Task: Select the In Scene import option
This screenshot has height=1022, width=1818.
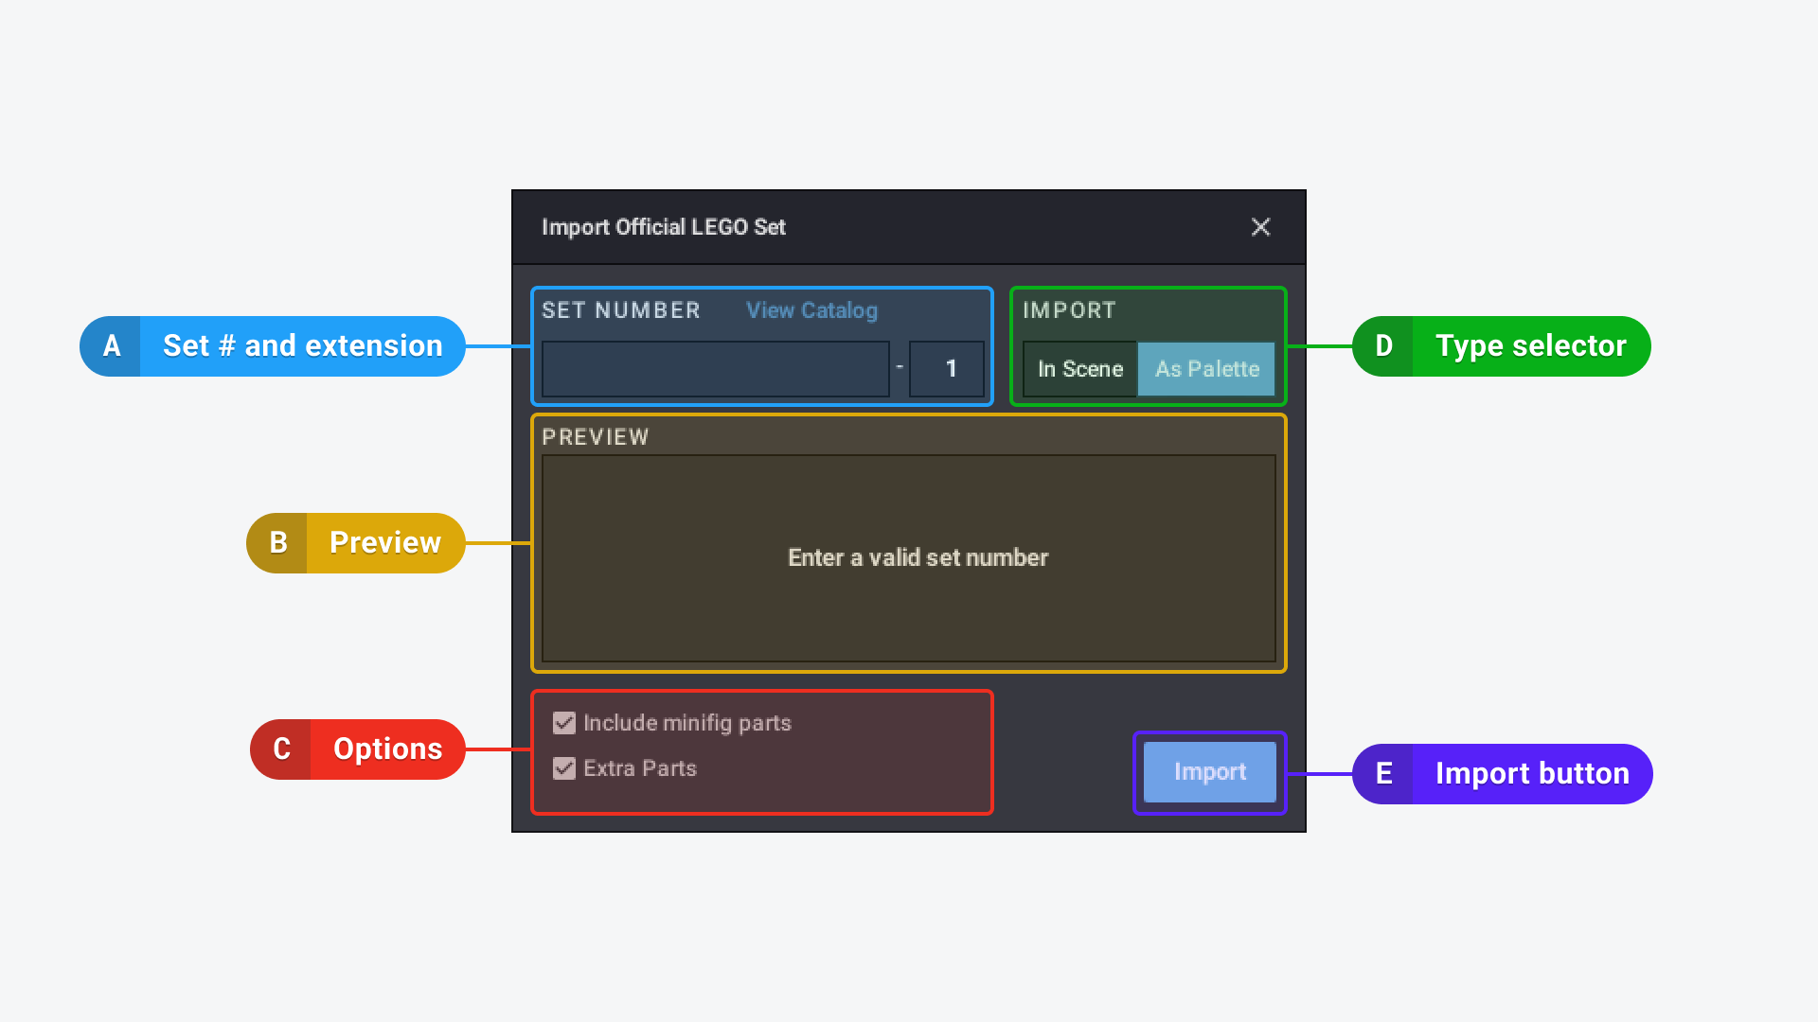Action: click(x=1080, y=369)
